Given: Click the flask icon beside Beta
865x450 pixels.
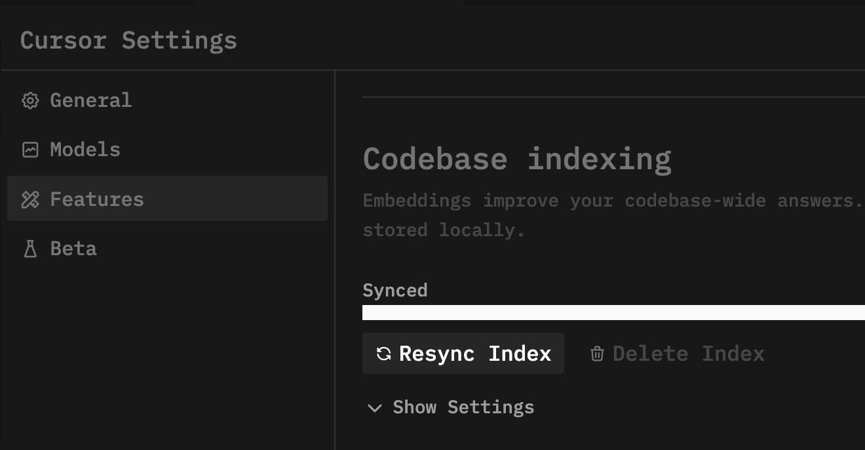Looking at the screenshot, I should 30,249.
